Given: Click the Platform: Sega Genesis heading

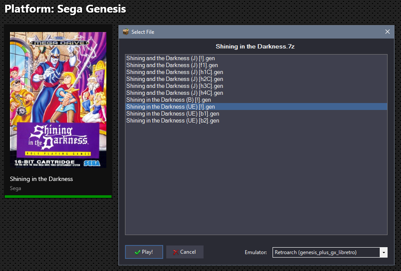Looking at the screenshot, I should 65,9.
